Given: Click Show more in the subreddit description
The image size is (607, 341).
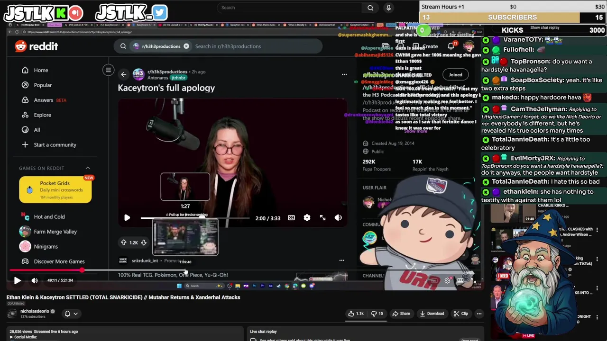Looking at the screenshot, I should point(415,131).
